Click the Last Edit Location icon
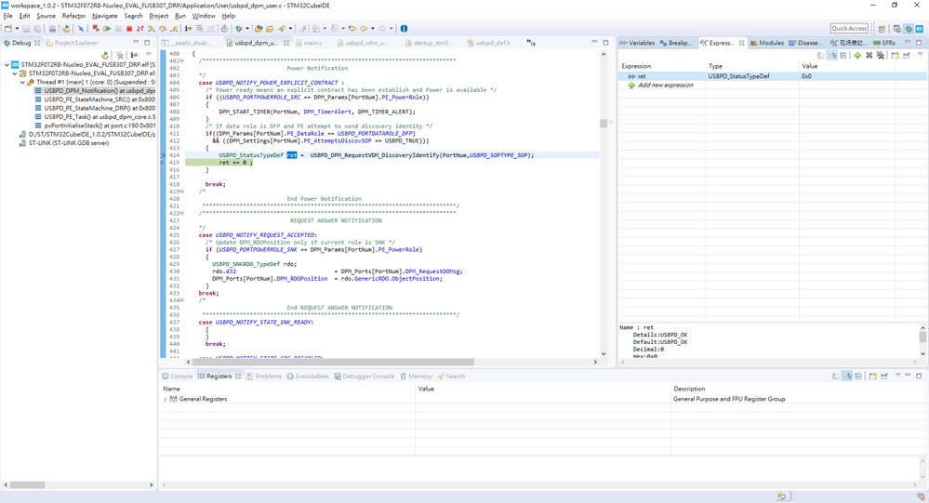This screenshot has width=929, height=503. [352, 29]
